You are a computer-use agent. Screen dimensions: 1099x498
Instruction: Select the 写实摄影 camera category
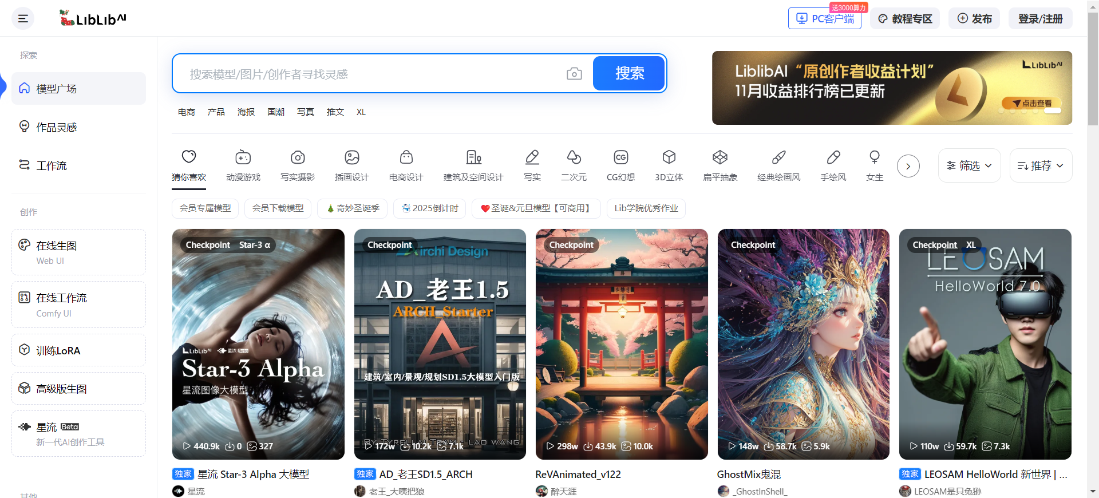coord(298,165)
